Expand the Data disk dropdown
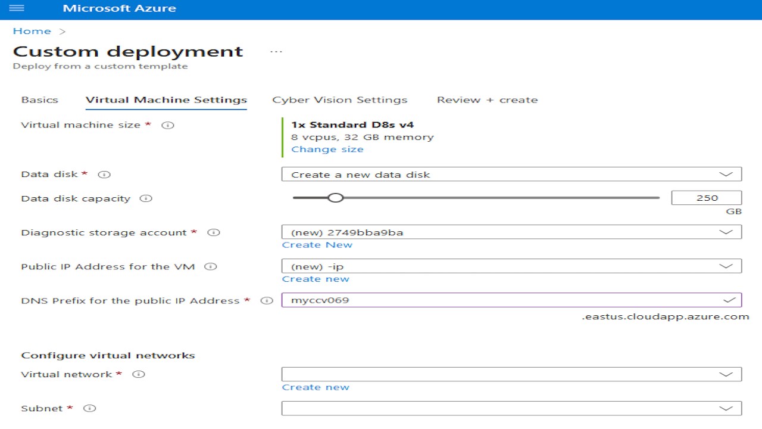Image resolution: width=762 pixels, height=429 pixels. point(511,175)
